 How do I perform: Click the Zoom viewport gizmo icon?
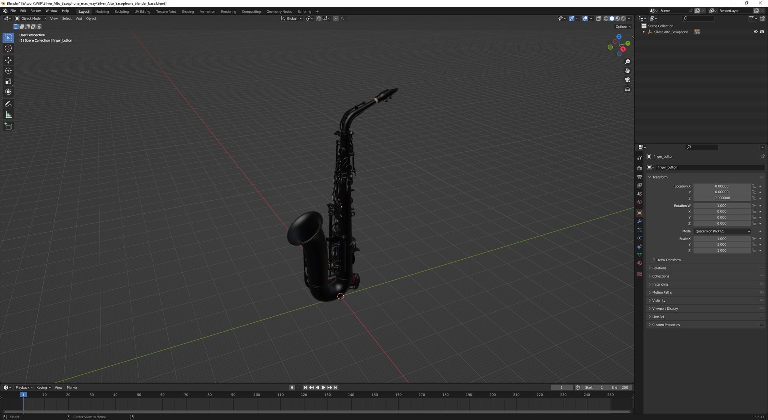[x=627, y=62]
